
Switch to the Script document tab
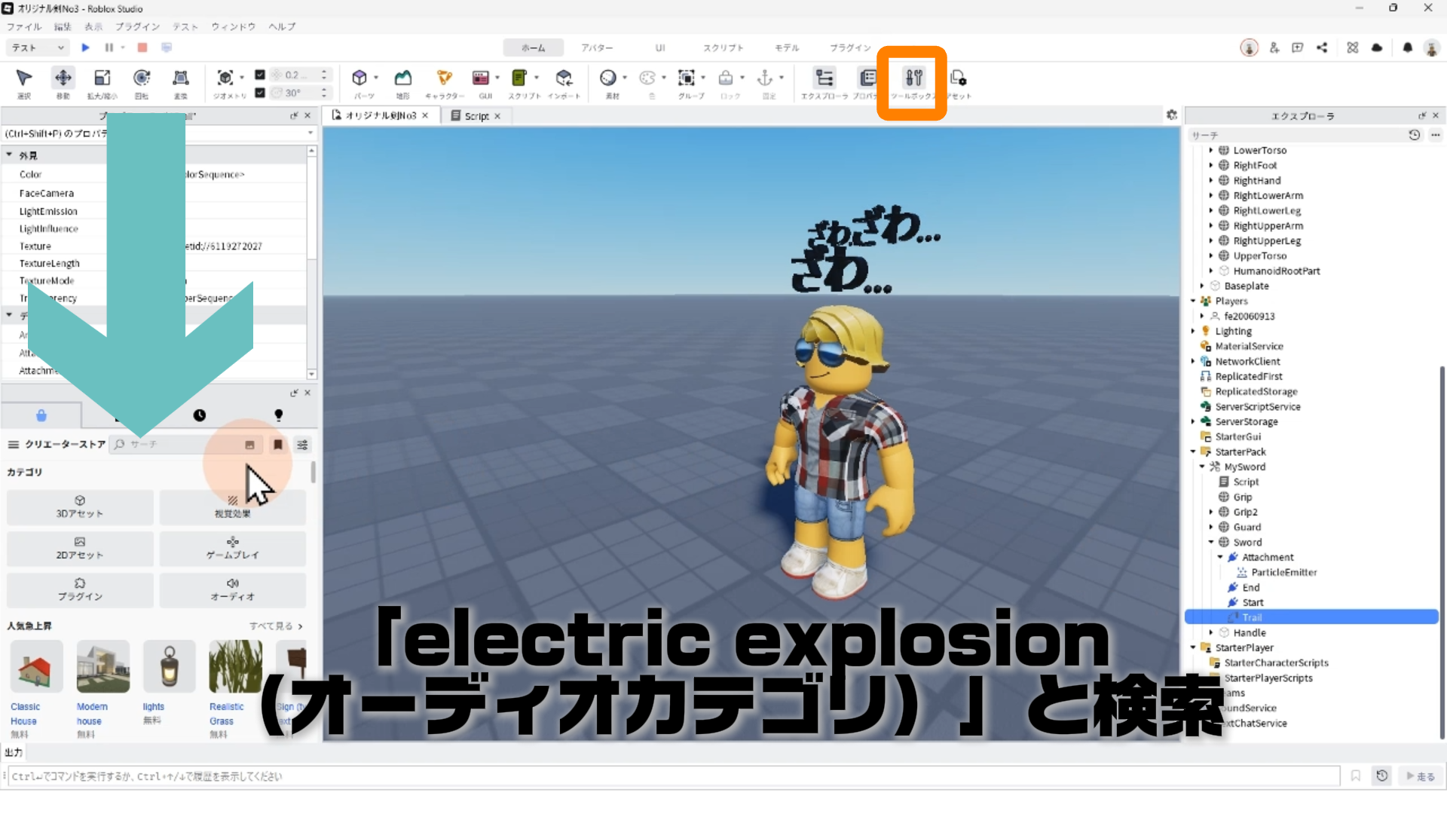(x=476, y=116)
